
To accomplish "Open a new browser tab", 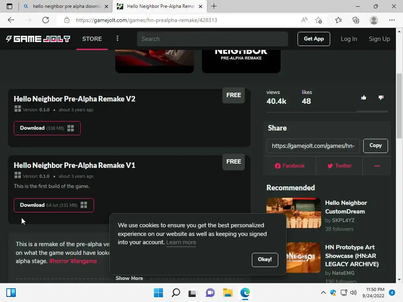I will pos(214,6).
